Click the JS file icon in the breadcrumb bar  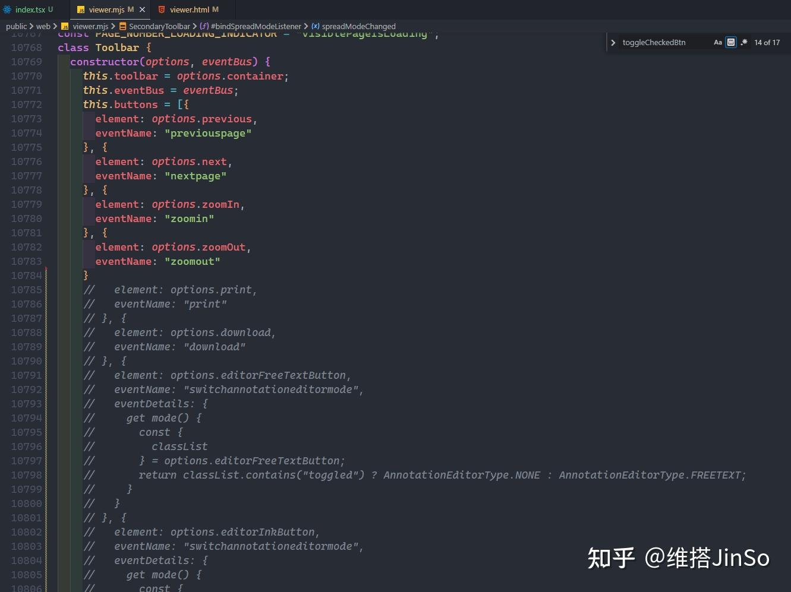64,26
